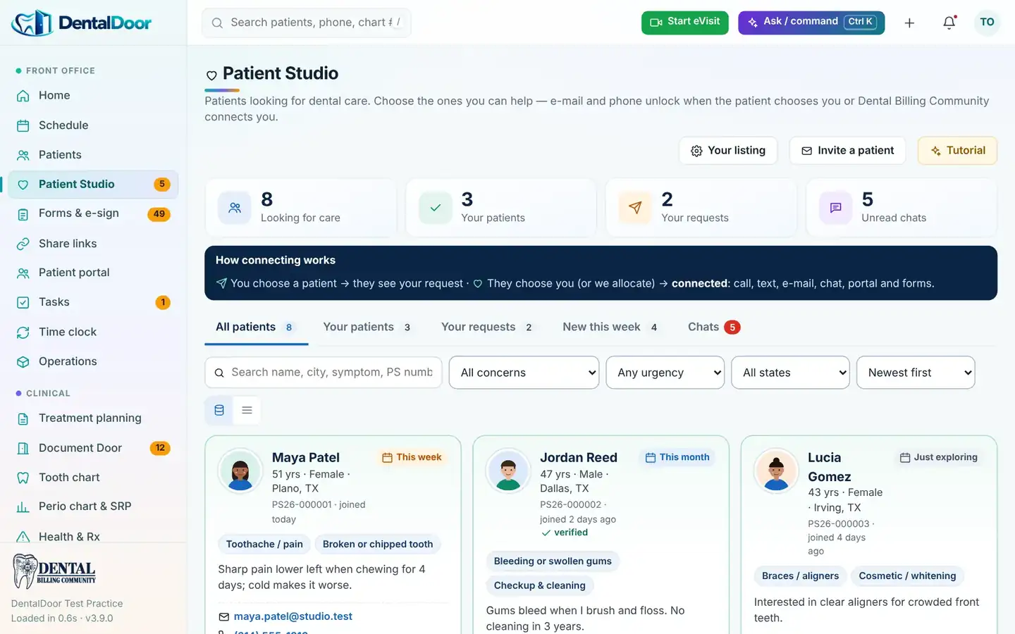The image size is (1015, 634).
Task: Click the Time clock refresh icon
Action: 23,332
